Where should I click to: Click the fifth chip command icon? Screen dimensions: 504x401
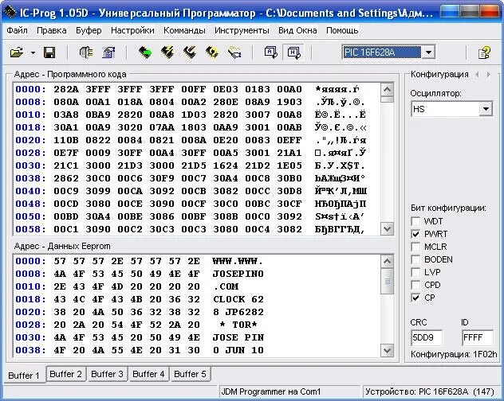(234, 53)
